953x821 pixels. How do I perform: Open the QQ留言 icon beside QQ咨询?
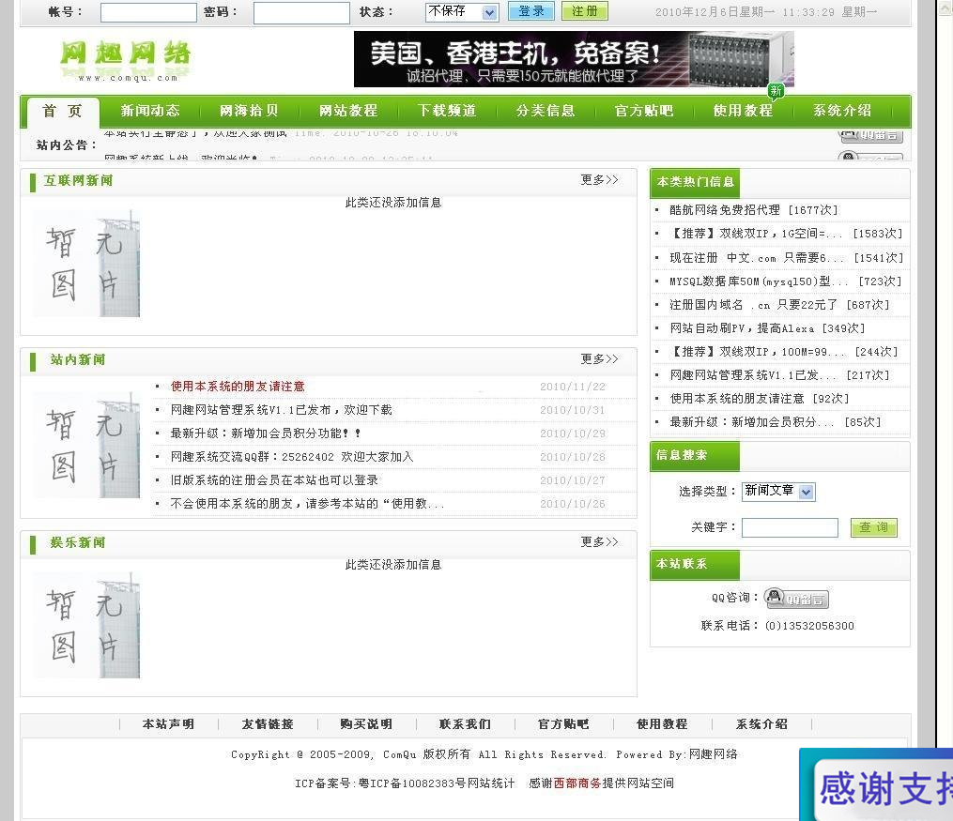click(796, 599)
